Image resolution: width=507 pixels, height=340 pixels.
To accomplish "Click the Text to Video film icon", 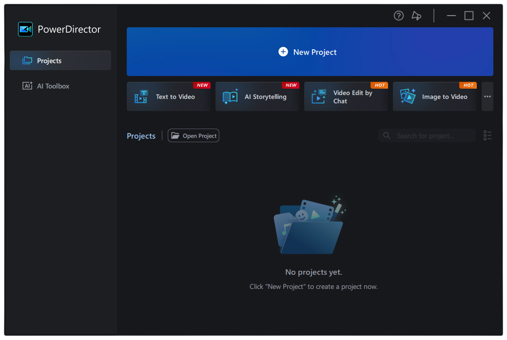I will click(x=141, y=96).
